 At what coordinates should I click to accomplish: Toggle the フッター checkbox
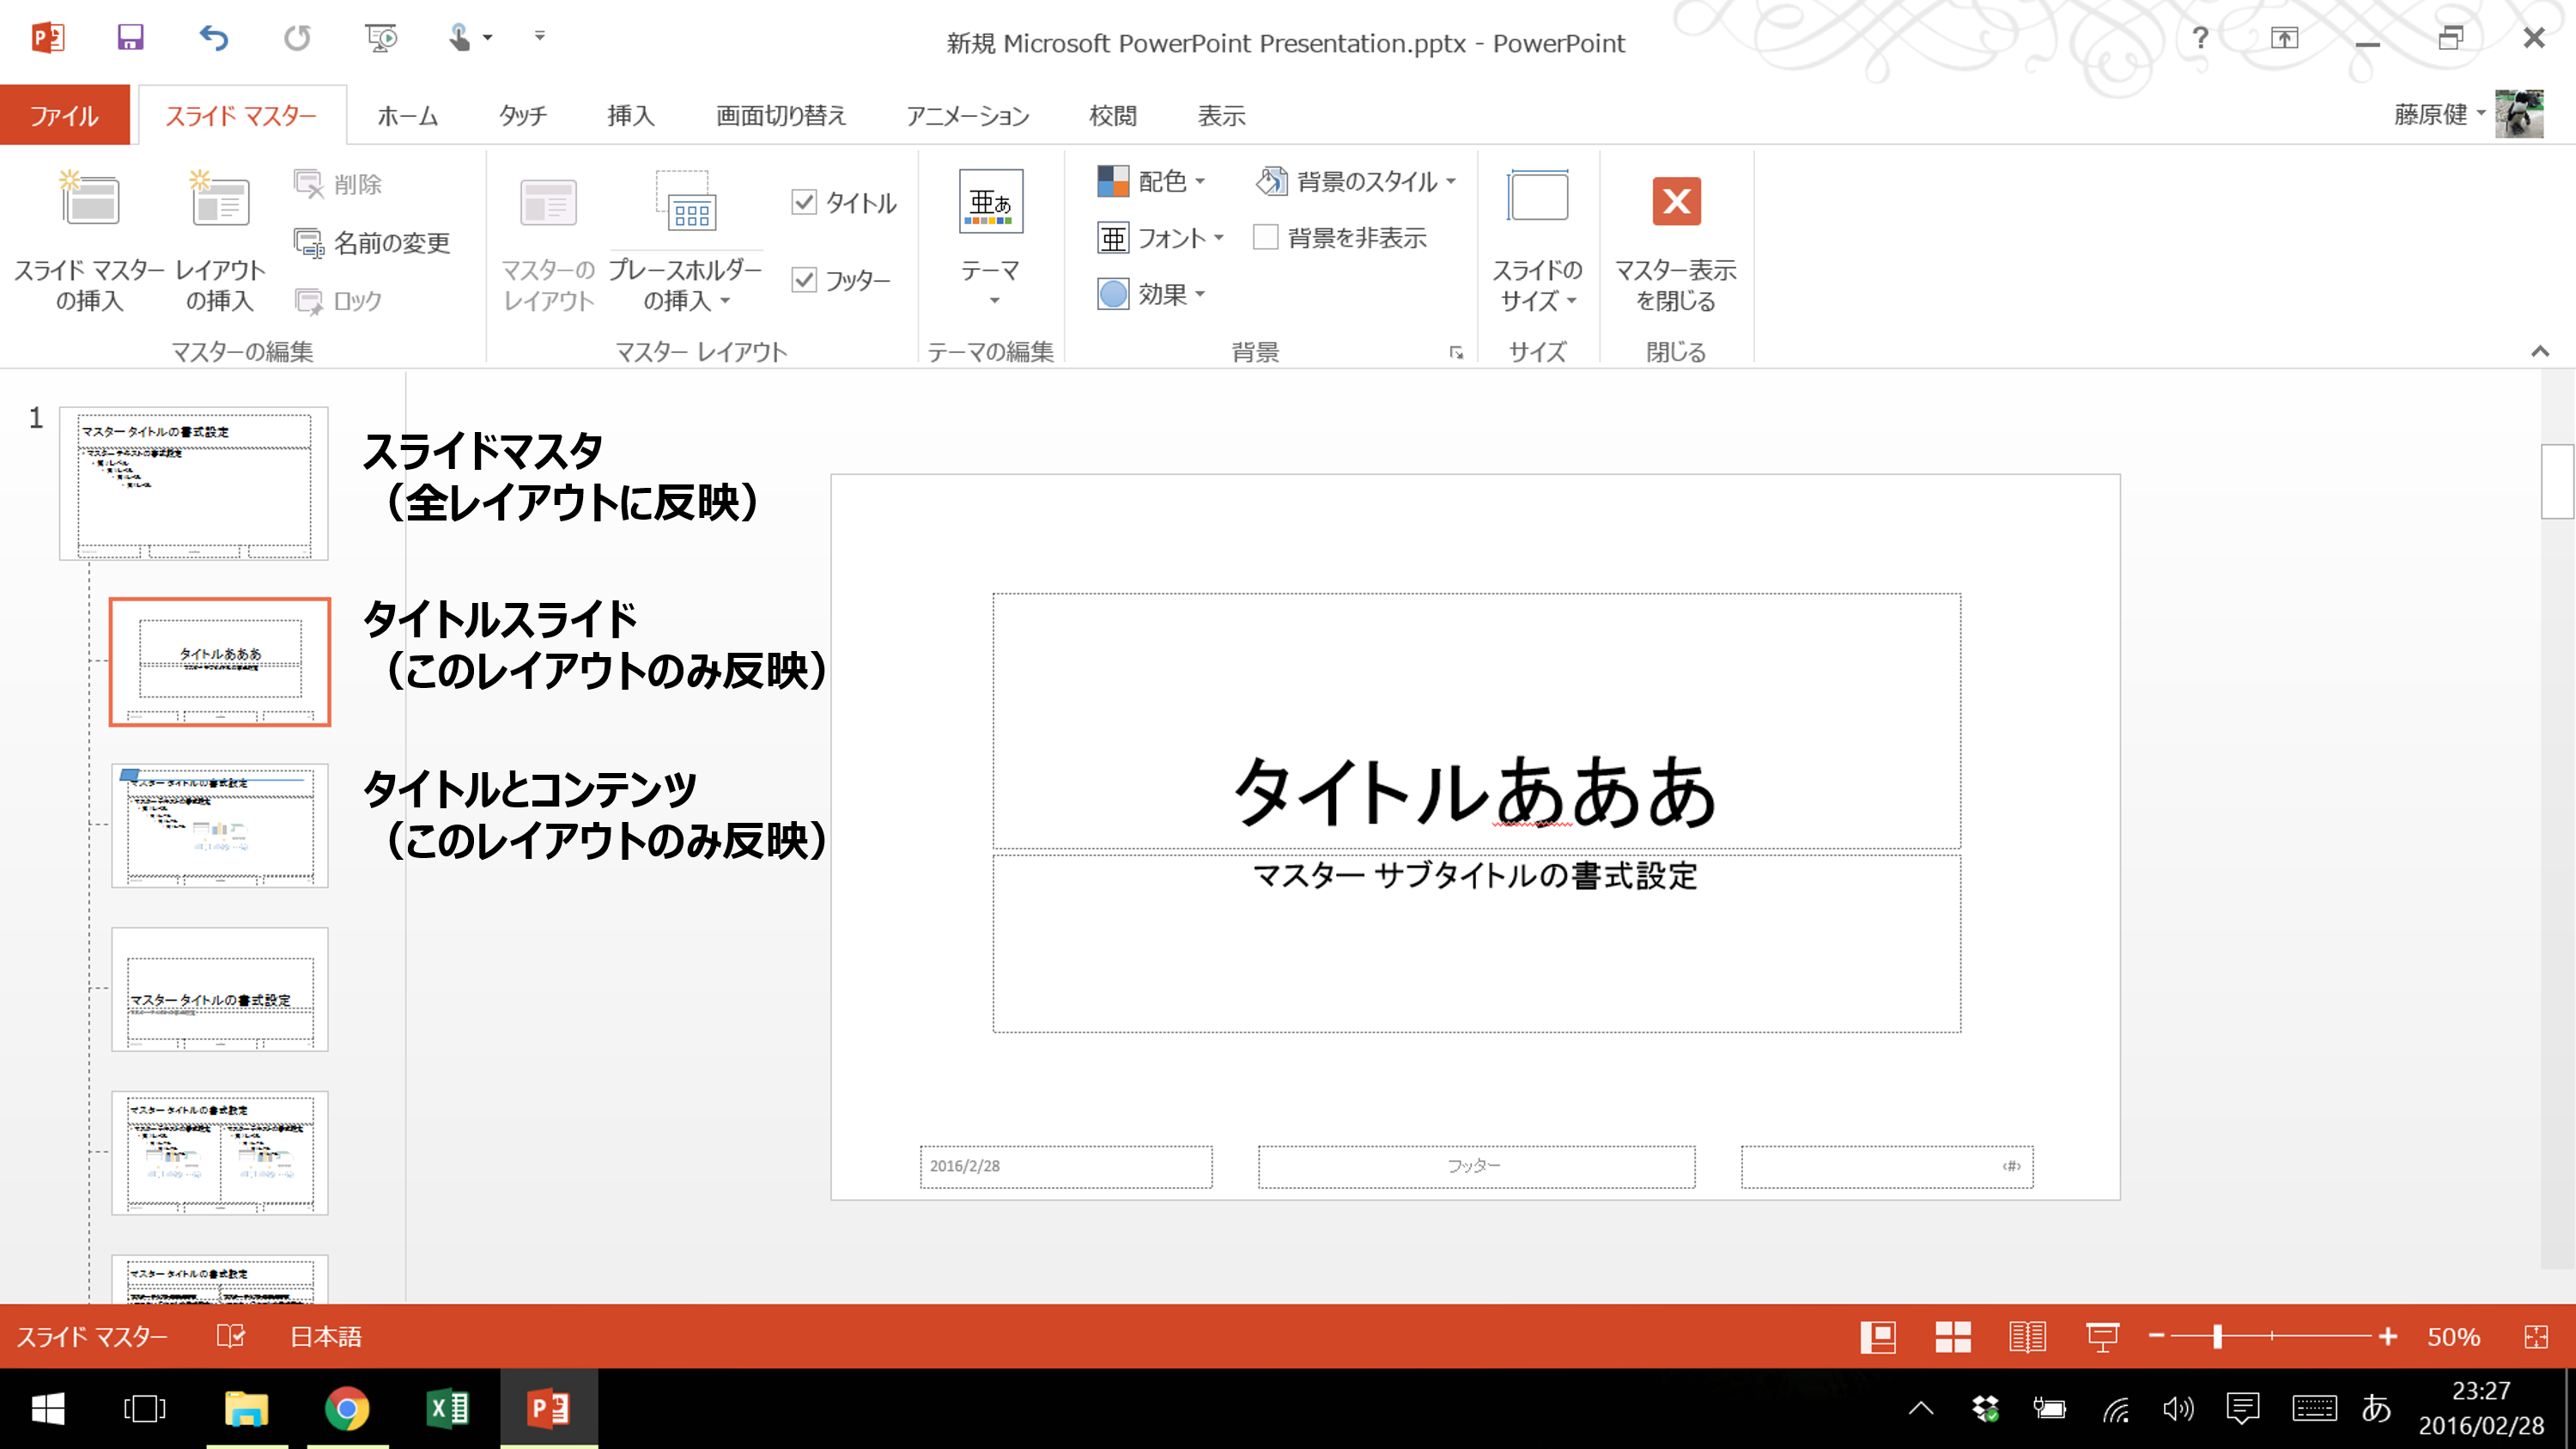coord(805,280)
